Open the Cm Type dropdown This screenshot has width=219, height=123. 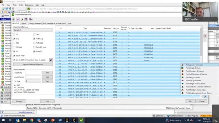33,81
